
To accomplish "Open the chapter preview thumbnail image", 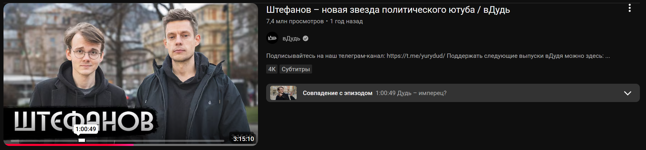I will point(283,93).
